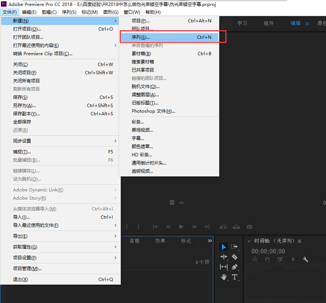This screenshot has height=303, width=326.
Task: Toggle Linked Selection in timeline
Action: coord(280,259)
